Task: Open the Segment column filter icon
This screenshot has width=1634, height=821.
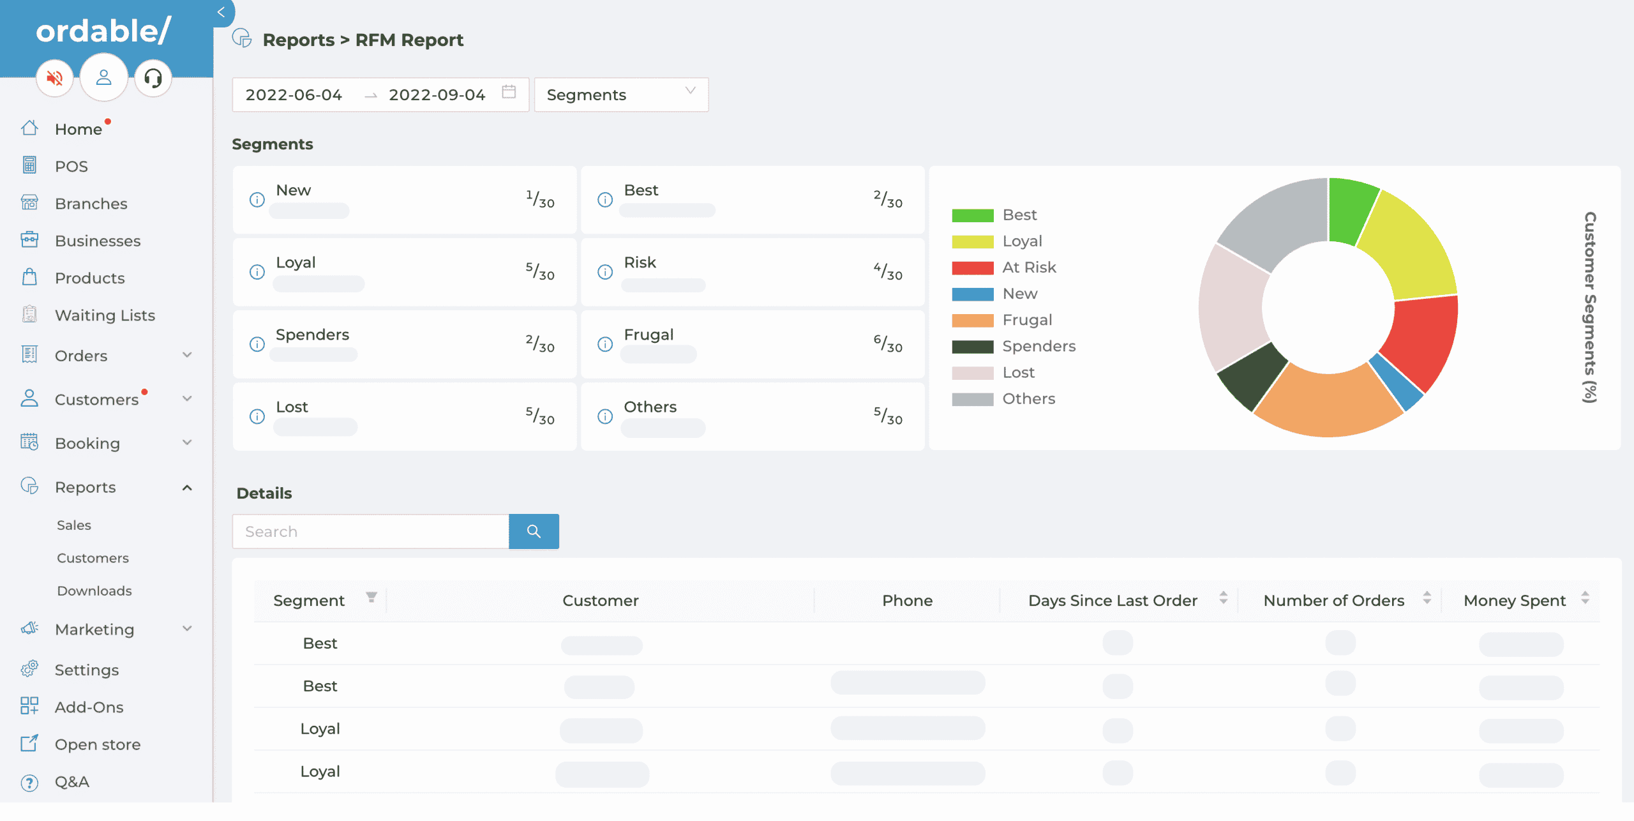Action: click(x=371, y=598)
